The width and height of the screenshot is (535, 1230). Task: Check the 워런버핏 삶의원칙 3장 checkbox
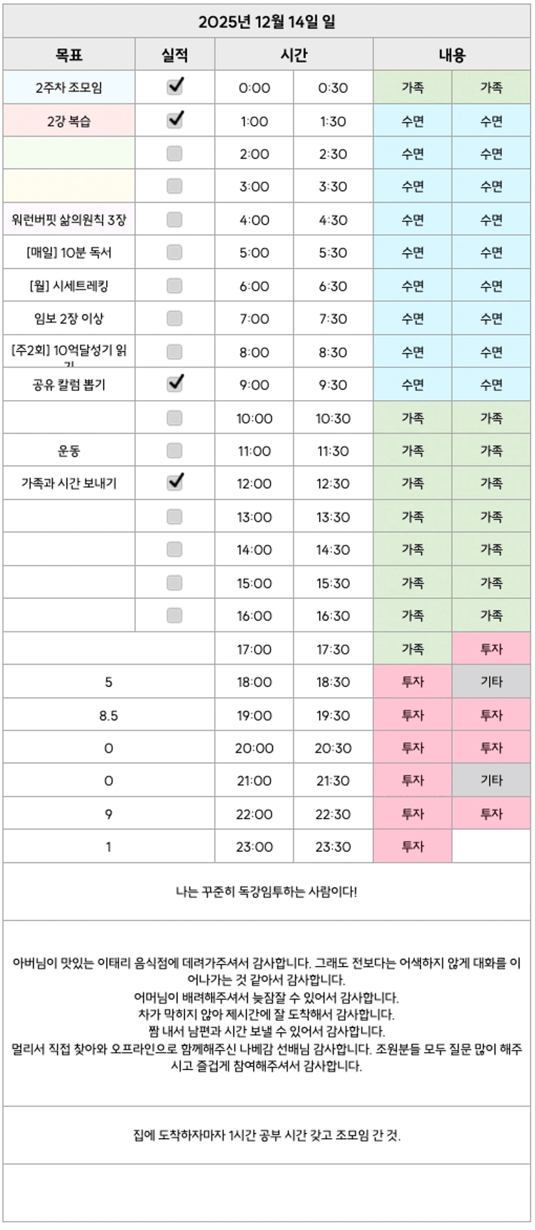pyautogui.click(x=175, y=219)
